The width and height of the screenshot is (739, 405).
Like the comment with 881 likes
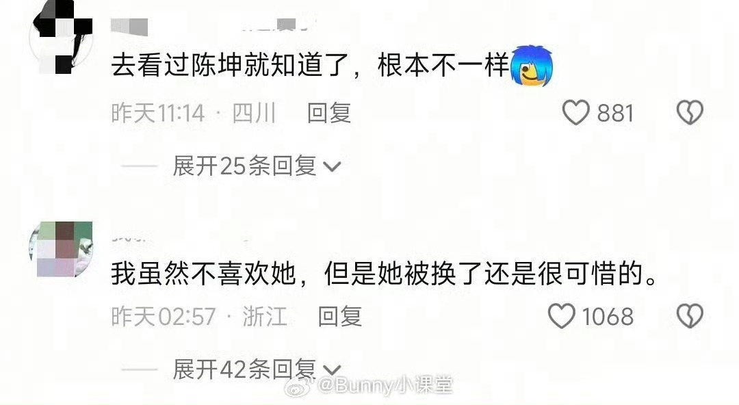pos(575,113)
